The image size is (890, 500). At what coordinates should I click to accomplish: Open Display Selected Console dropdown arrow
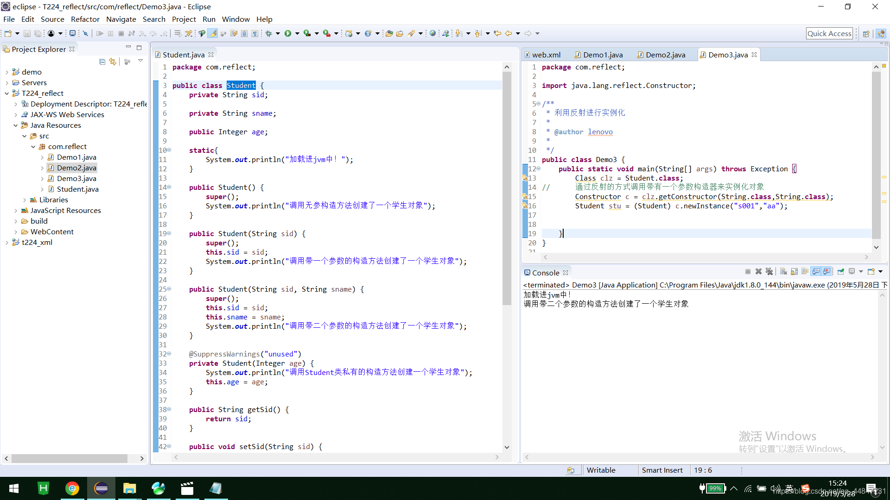pyautogui.click(x=861, y=272)
